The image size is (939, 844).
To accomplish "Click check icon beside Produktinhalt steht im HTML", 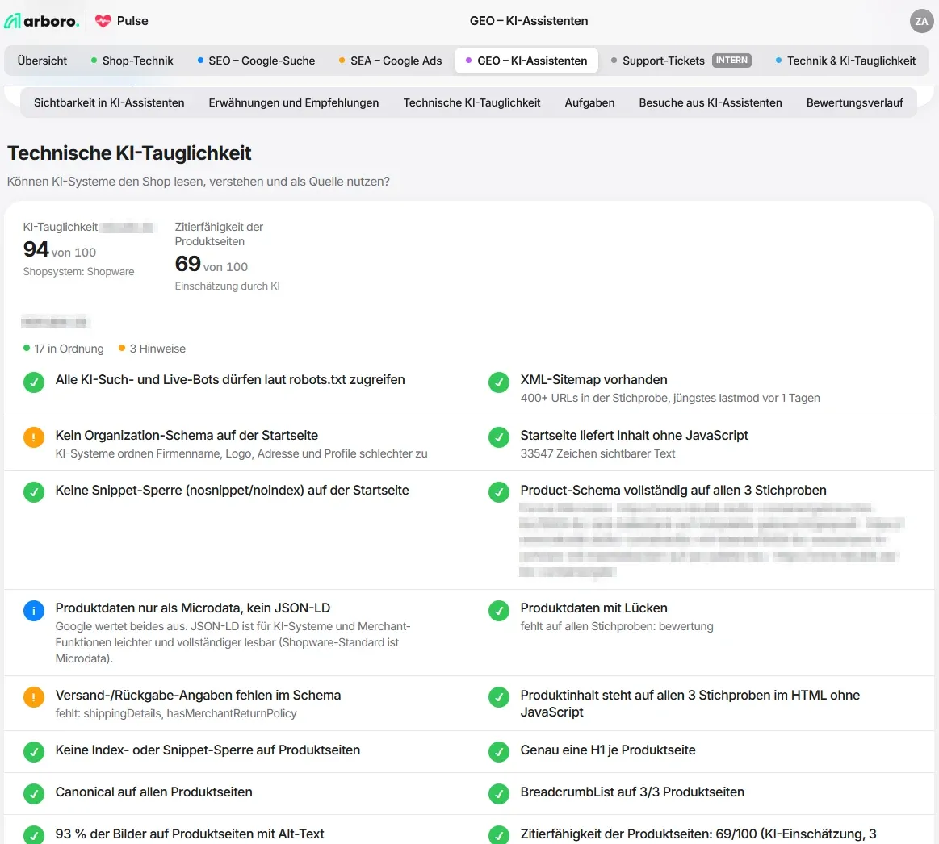I will click(x=498, y=697).
